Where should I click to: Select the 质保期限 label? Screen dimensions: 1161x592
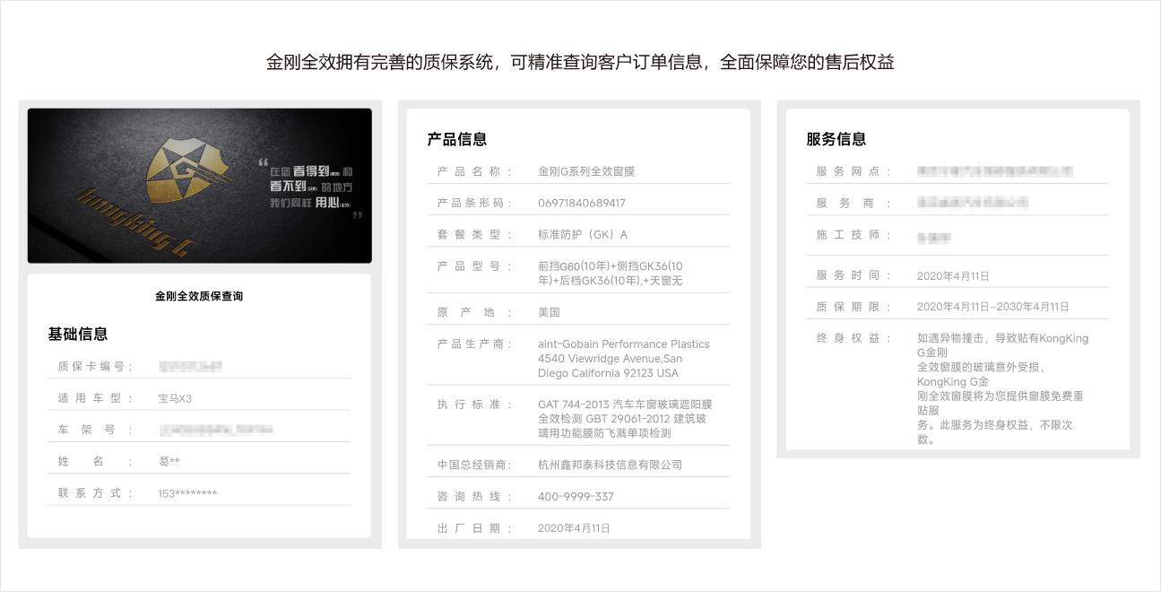[x=854, y=306]
